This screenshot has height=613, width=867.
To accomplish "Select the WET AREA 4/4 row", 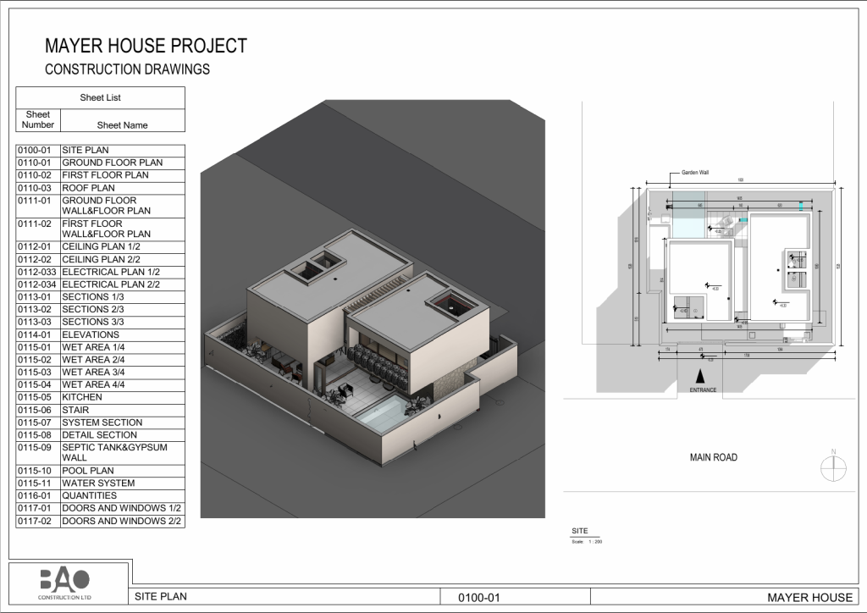I will coord(100,384).
